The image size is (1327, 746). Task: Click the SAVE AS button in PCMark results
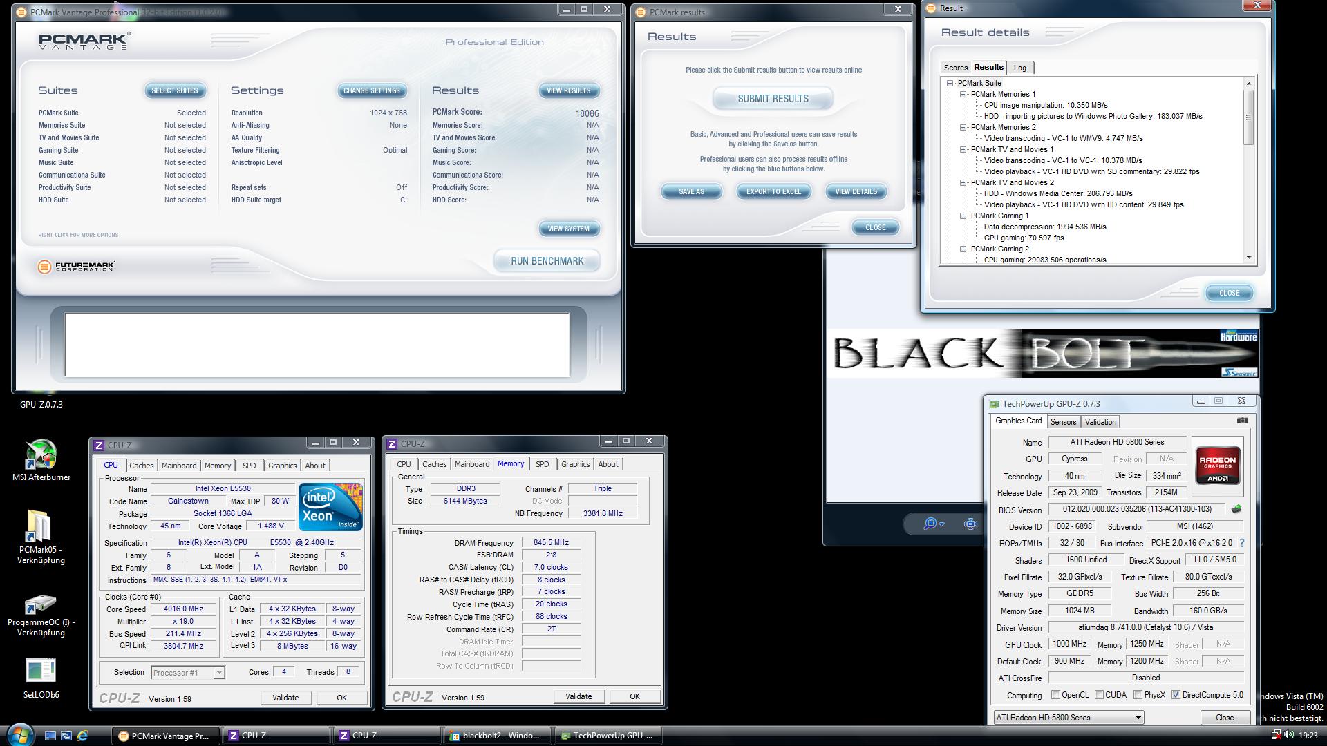click(x=691, y=191)
